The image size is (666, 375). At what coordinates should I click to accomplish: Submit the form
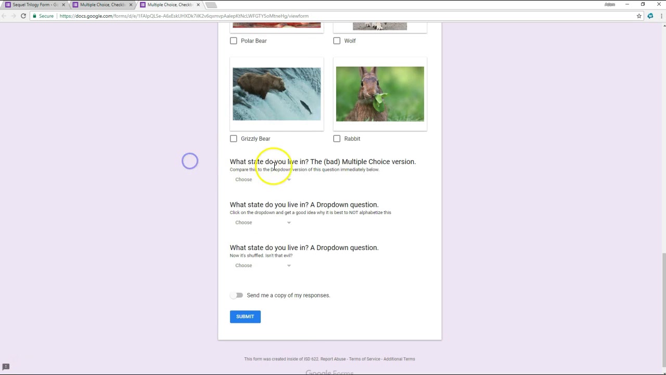[245, 317]
